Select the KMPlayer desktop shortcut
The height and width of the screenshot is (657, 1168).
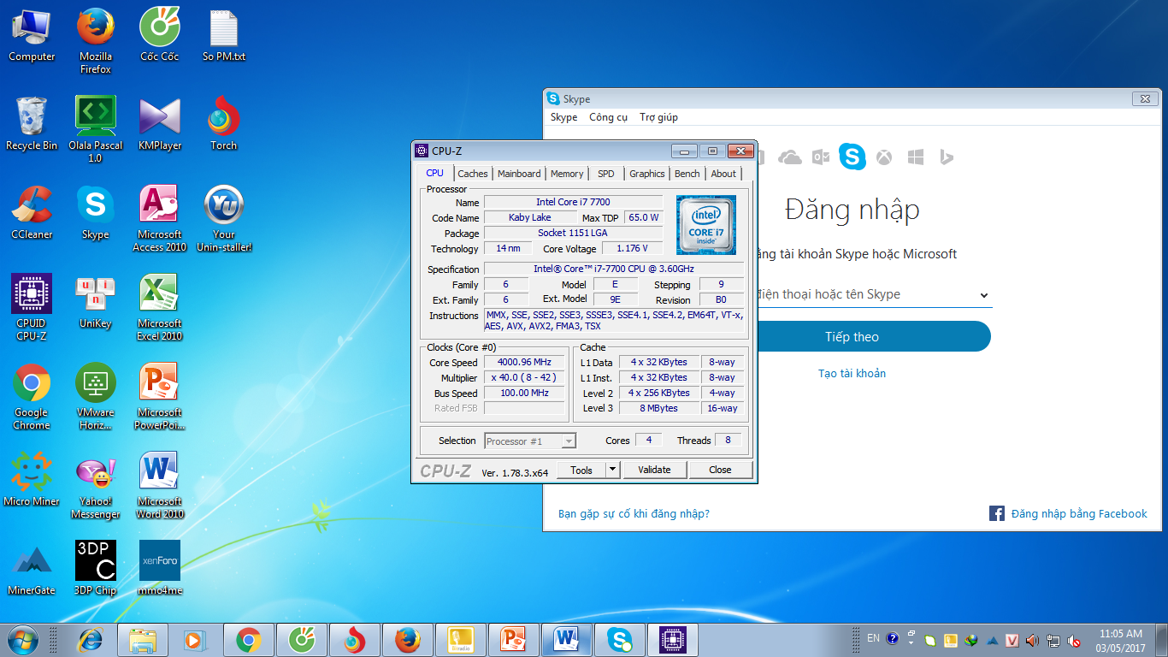pyautogui.click(x=160, y=123)
